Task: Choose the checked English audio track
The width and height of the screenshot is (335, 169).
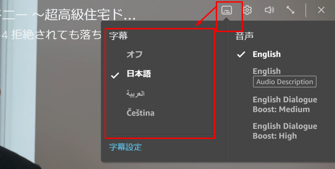Action: (x=267, y=54)
